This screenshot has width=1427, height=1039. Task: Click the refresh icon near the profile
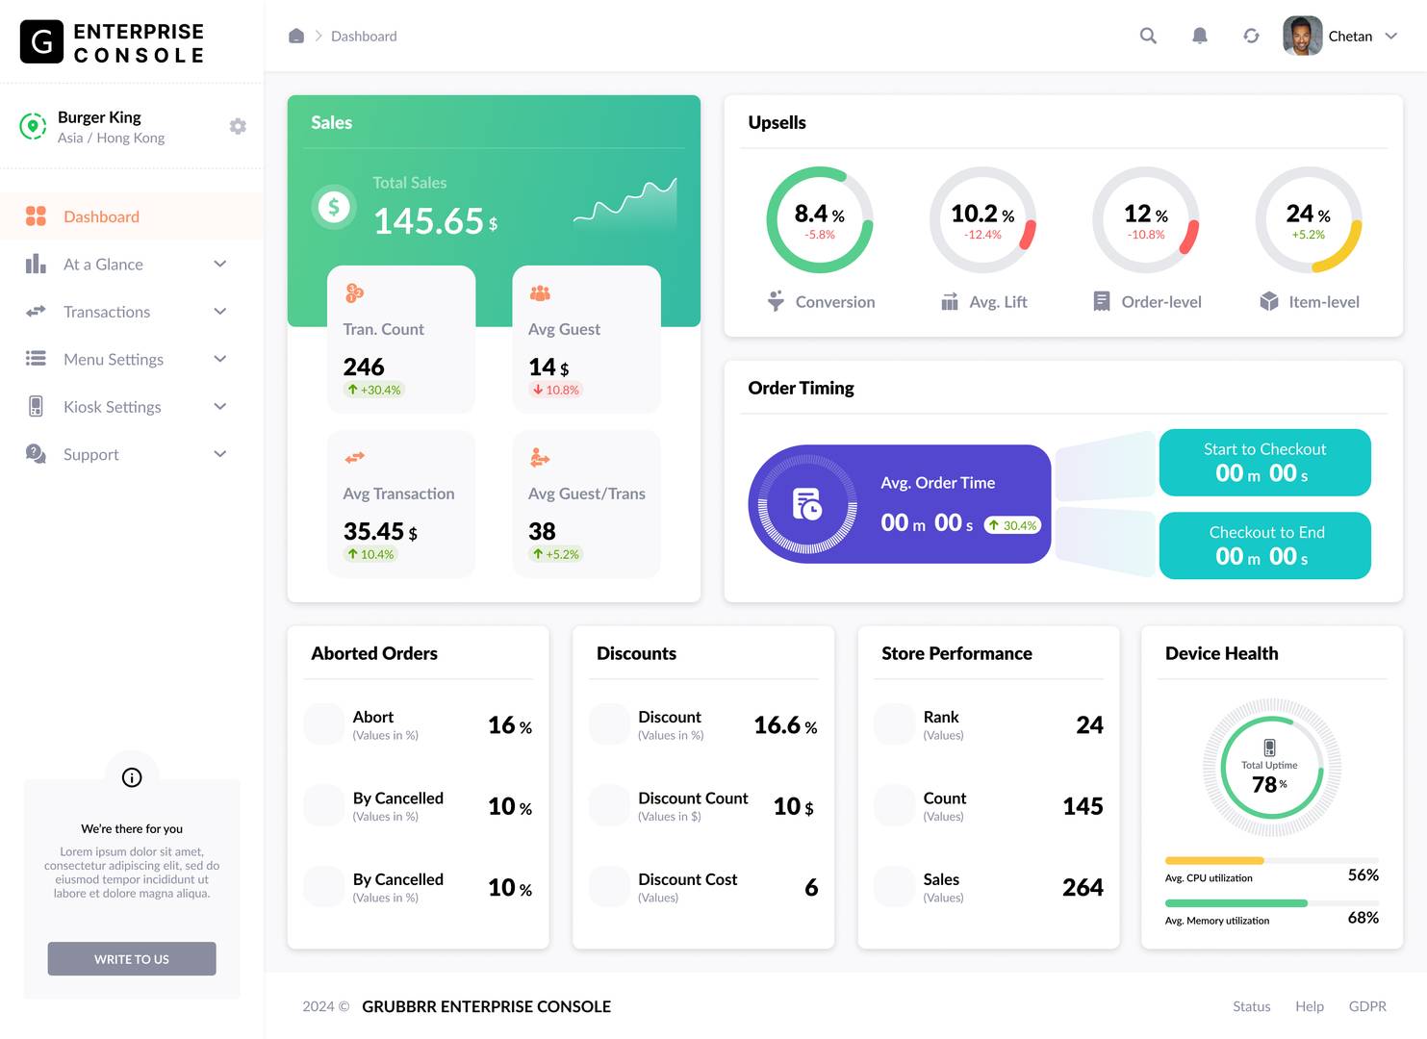pos(1251,36)
